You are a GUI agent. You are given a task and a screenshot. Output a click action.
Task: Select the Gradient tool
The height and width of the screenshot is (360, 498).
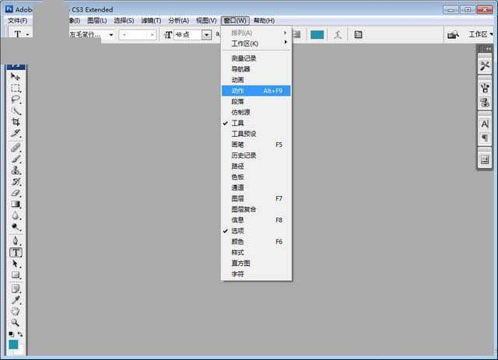[16, 204]
